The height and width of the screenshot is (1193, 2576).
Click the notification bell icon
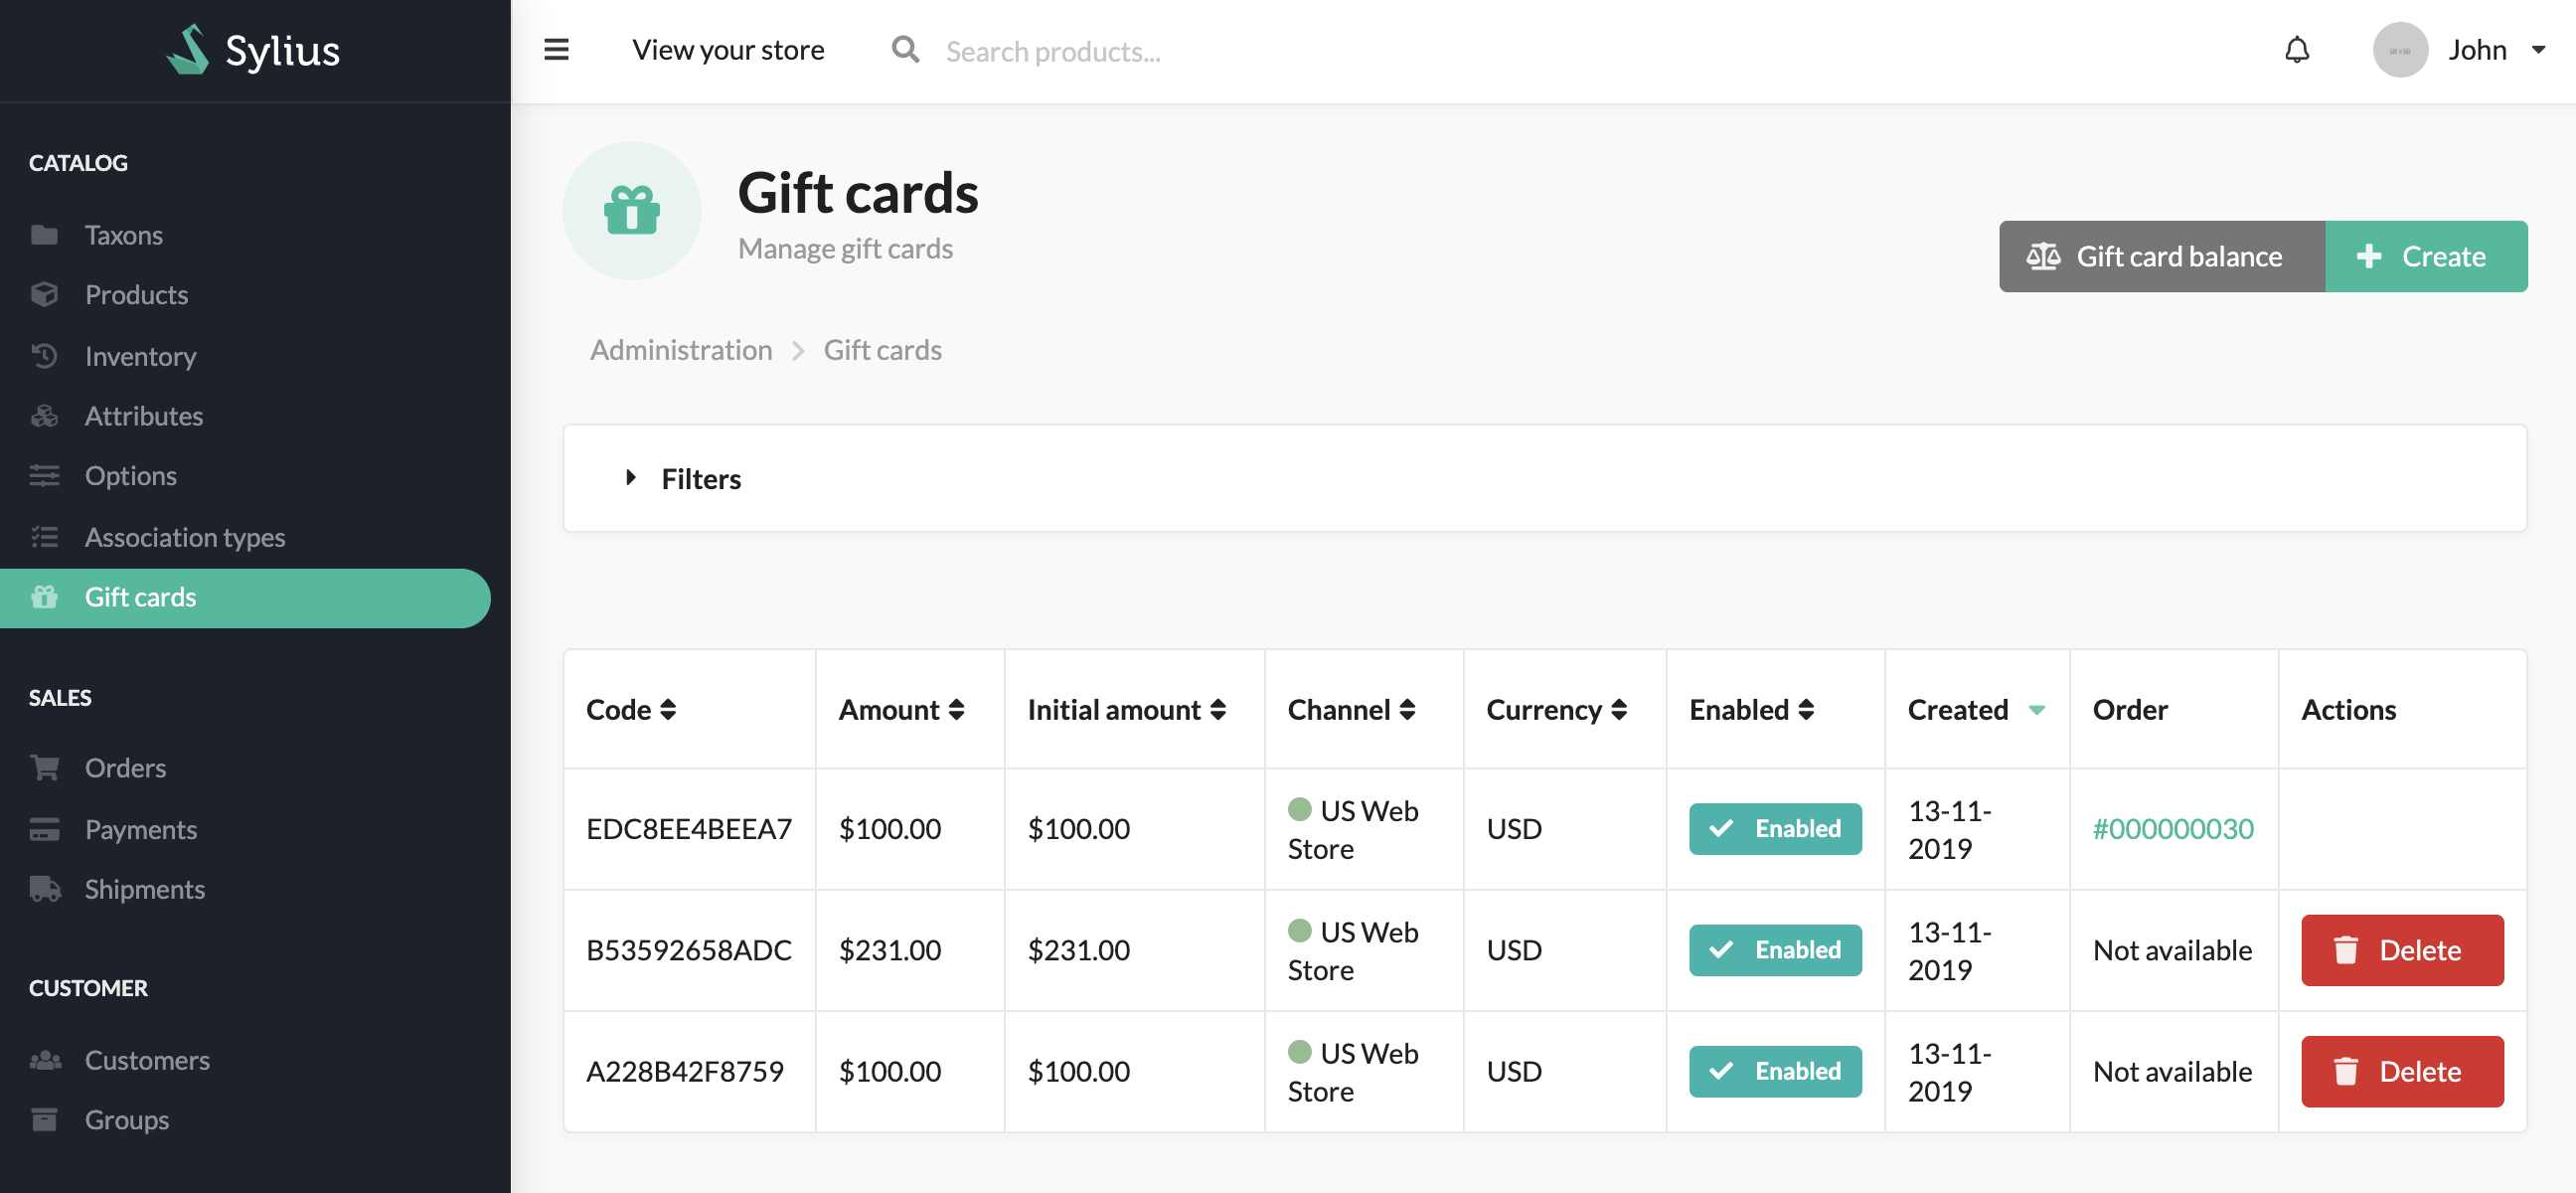click(2295, 50)
